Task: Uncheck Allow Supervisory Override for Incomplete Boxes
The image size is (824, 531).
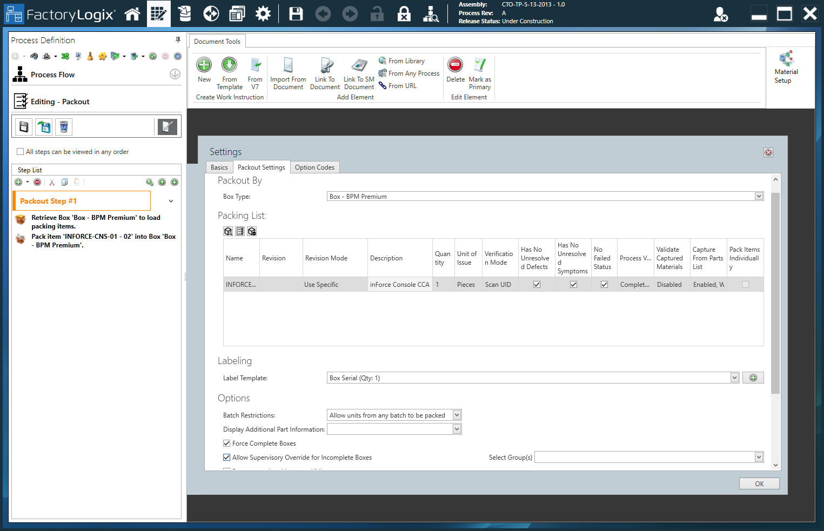Action: click(x=226, y=457)
